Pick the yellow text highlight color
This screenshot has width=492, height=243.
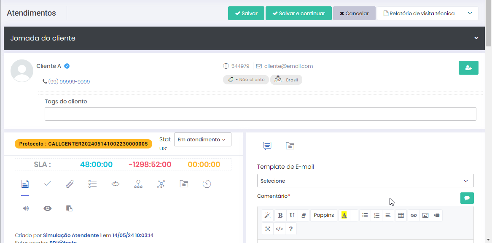(x=344, y=216)
